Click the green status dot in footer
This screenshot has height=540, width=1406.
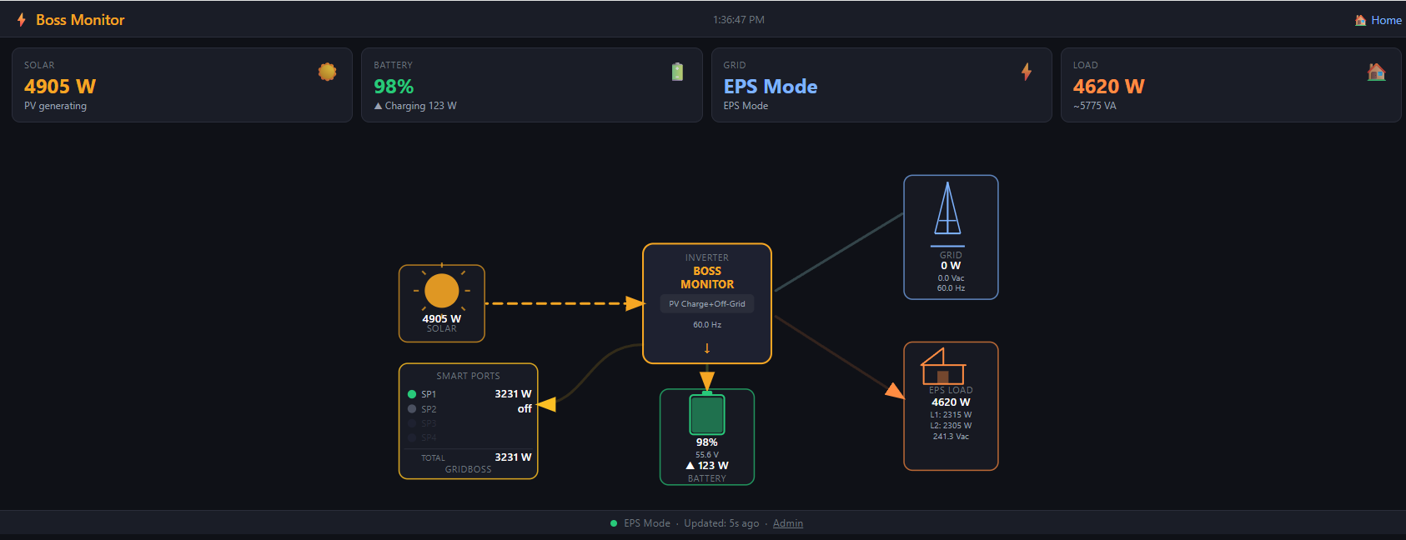point(614,523)
